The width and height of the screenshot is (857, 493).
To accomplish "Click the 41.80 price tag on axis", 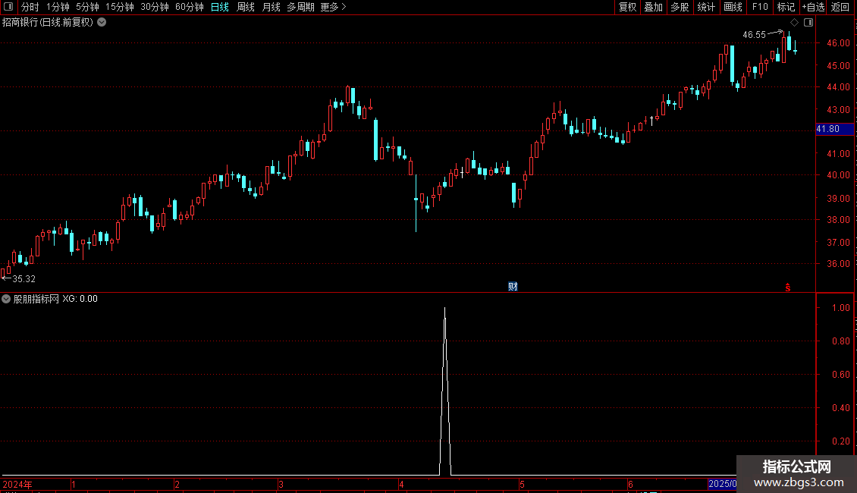I will click(x=834, y=129).
